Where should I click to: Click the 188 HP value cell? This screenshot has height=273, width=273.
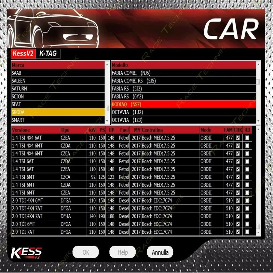[110, 216]
